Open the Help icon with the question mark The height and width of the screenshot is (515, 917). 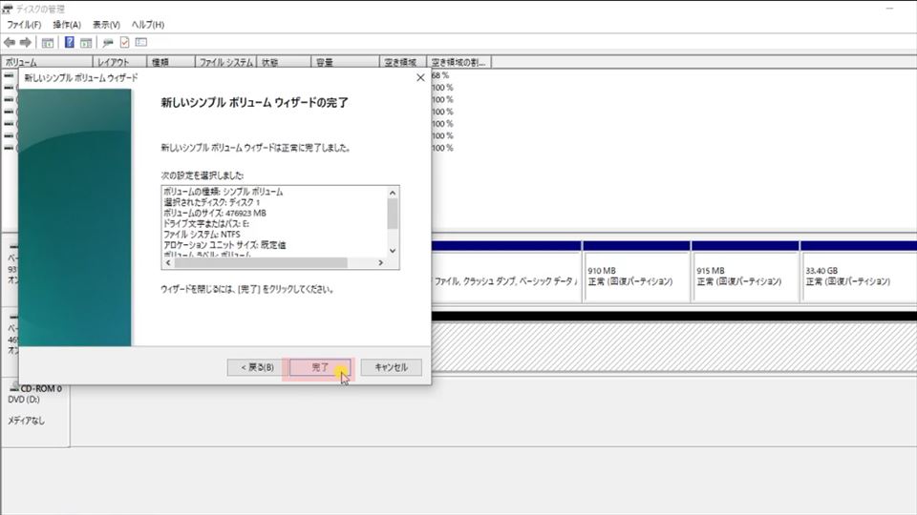[x=69, y=43]
